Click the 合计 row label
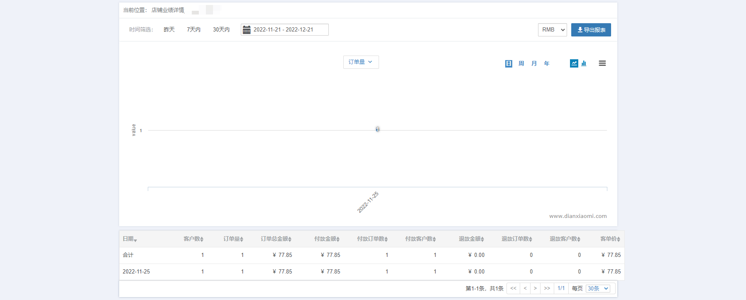This screenshot has width=746, height=300. coord(128,255)
